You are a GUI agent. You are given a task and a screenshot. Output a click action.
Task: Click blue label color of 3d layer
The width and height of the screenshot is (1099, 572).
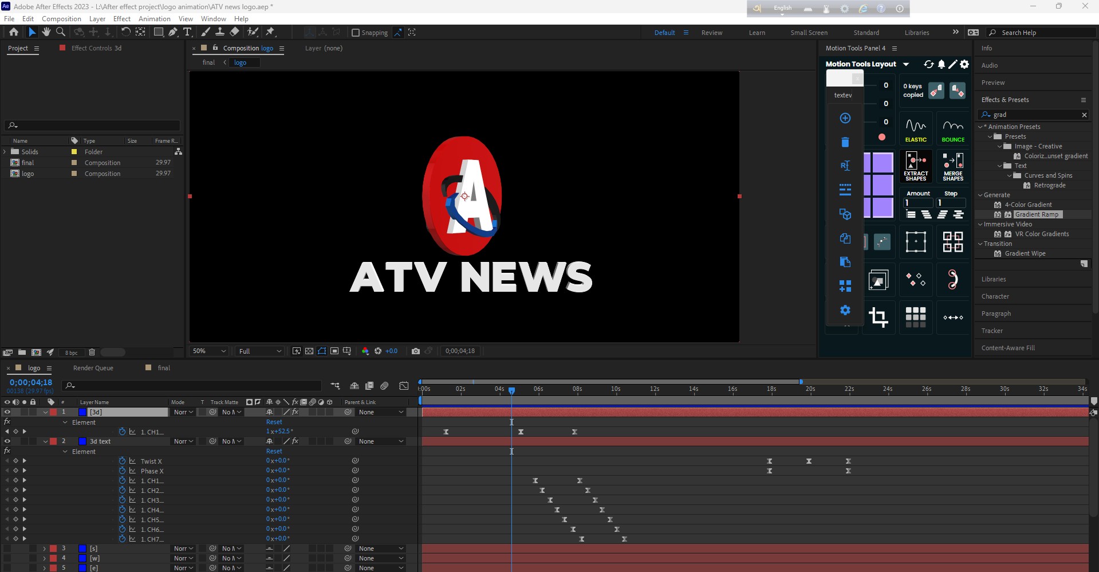82,412
